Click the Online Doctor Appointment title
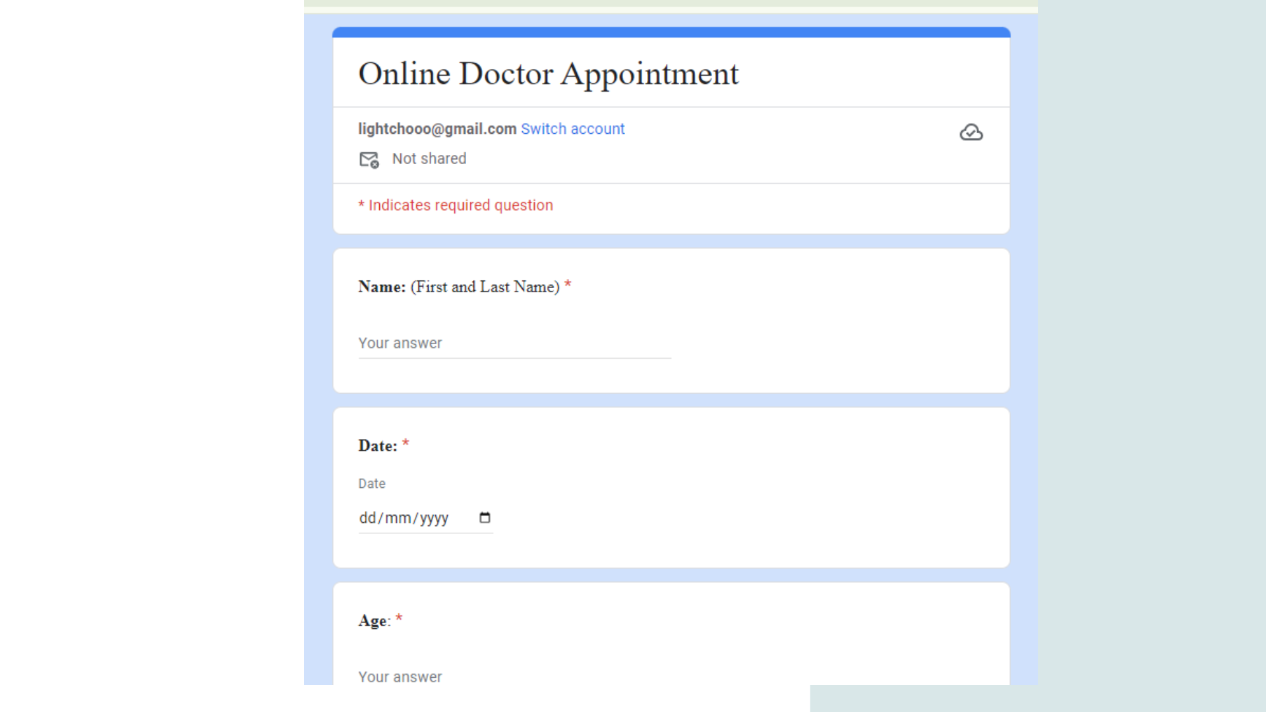The height and width of the screenshot is (712, 1266). tap(548, 74)
